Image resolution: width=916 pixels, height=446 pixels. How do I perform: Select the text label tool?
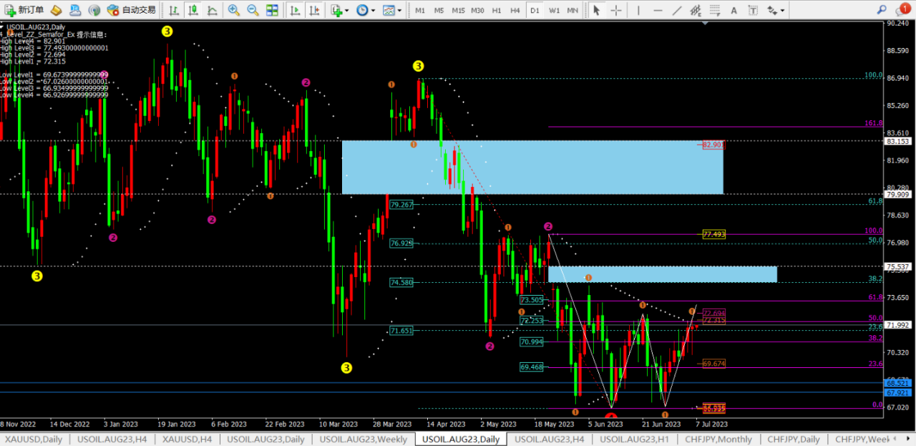pos(752,10)
